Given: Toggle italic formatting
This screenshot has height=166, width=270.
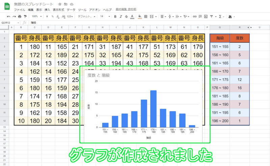Looking at the screenshot, I should pyautogui.click(x=121, y=16).
